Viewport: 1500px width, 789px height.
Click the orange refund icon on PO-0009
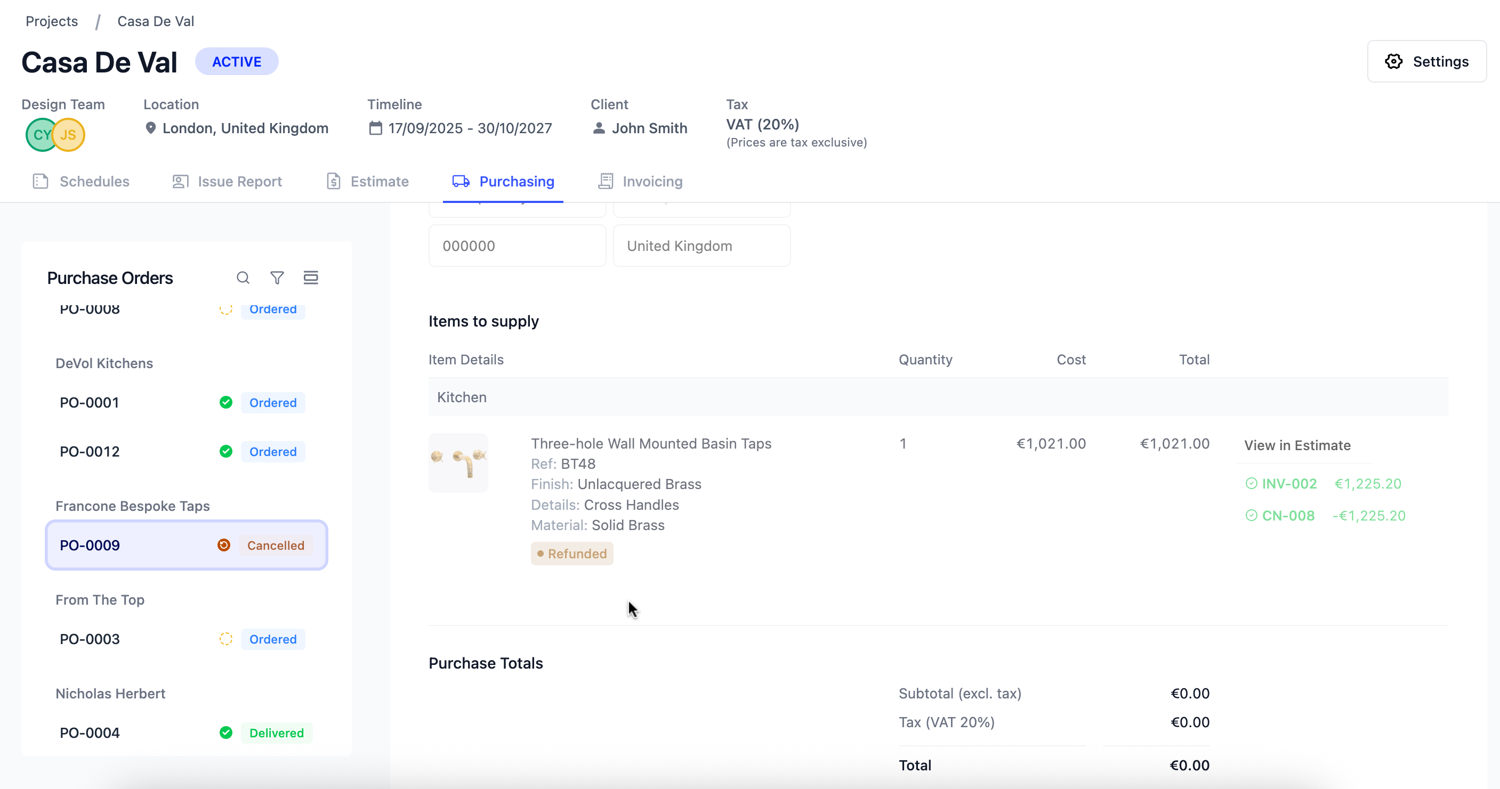point(223,545)
